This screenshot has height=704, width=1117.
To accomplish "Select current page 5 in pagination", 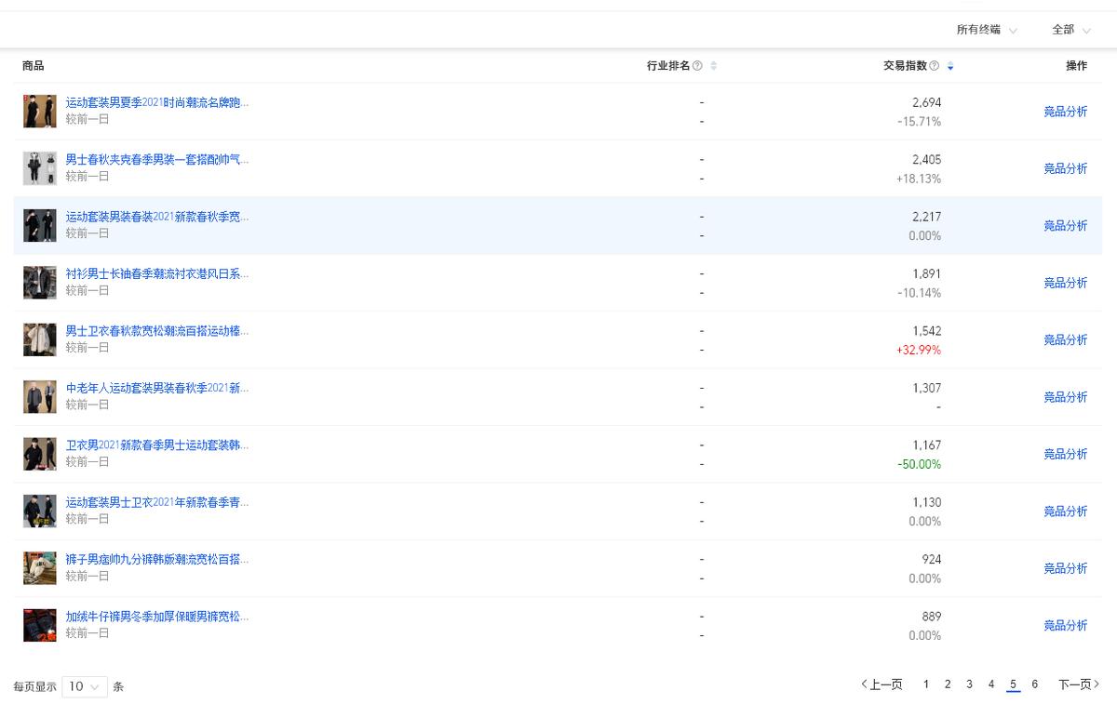I will point(1013,684).
